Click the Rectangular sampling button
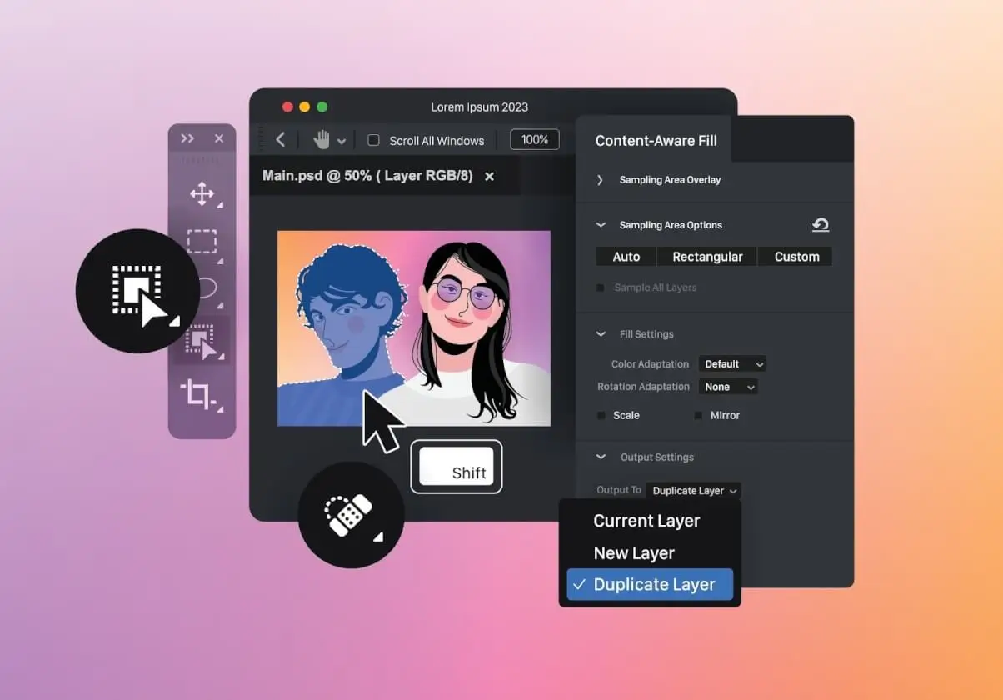Viewport: 1003px width, 700px height. (x=707, y=257)
